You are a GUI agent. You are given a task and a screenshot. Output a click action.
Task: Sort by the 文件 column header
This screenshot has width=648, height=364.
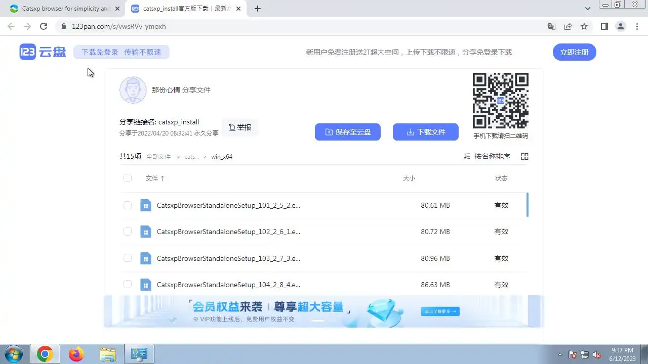point(155,178)
